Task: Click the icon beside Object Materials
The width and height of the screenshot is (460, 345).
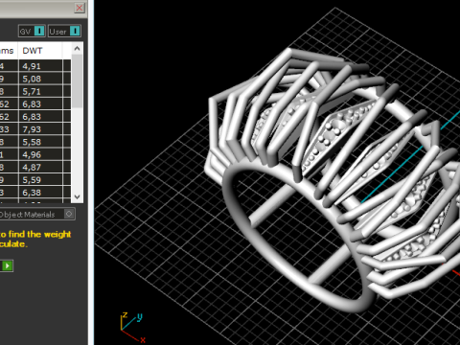Action: (69, 214)
